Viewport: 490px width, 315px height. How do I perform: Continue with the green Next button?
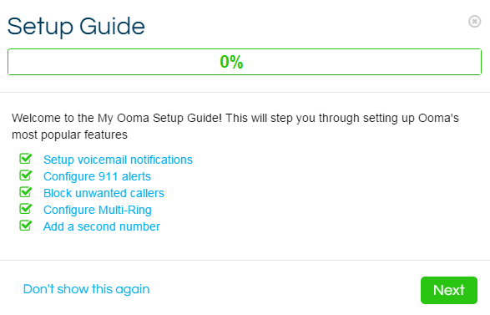tap(449, 290)
